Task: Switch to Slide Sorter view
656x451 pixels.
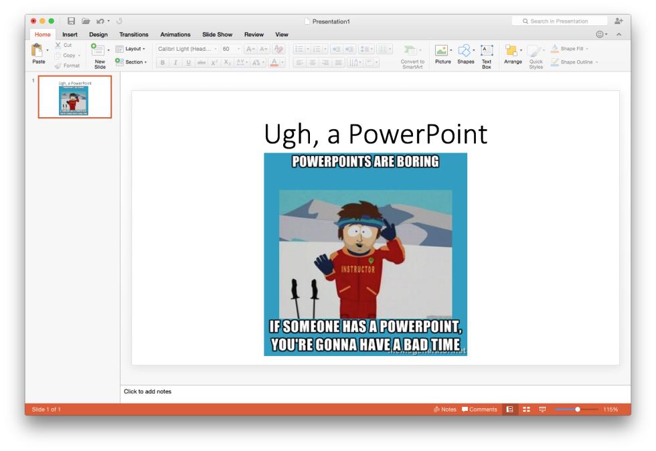Action: [x=525, y=410]
